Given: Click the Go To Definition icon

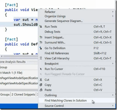Looking at the screenshot, I should point(41,48).
